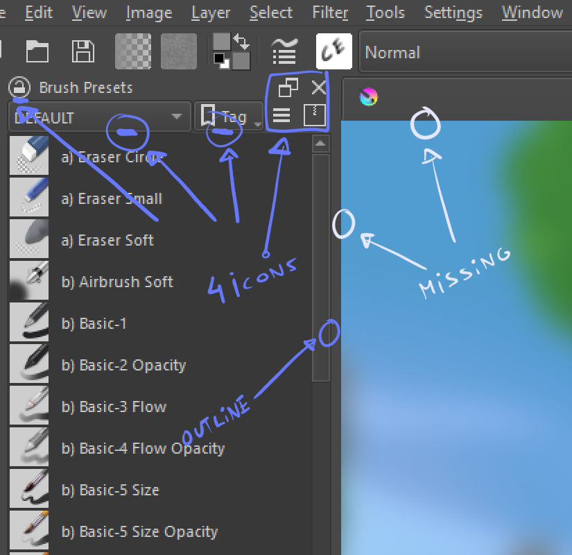Select the background color swatch
This screenshot has width=572, height=555.
[241, 60]
